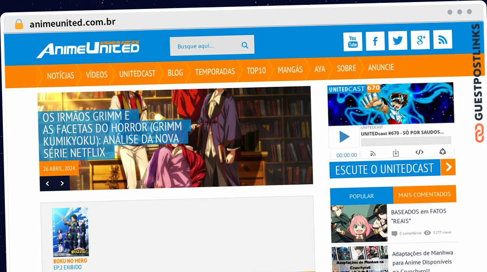Viewport: 487px width, 272px height.
Task: Open the Vídeos menu
Action: [x=97, y=74]
